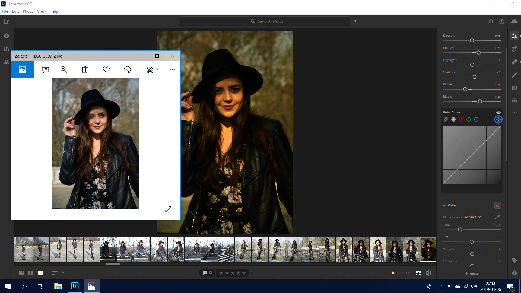The image size is (521, 293).
Task: Select the Crop and Rotate tool
Action: pyautogui.click(x=514, y=49)
